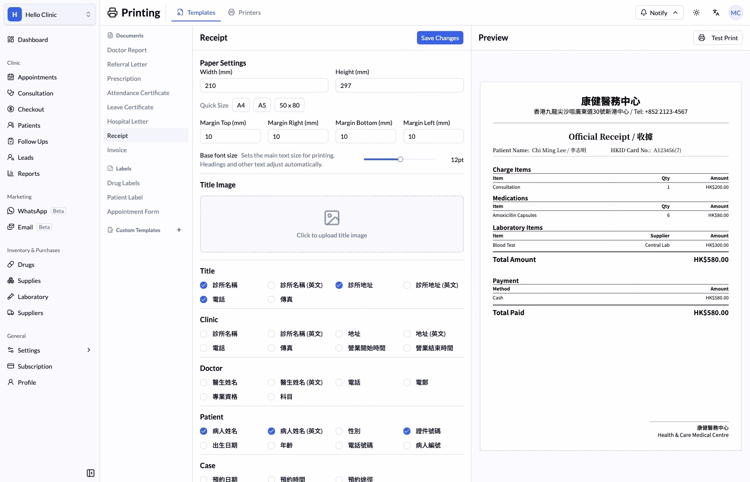Toggle light/dark theme sun icon
The image size is (750, 482).
coord(696,12)
